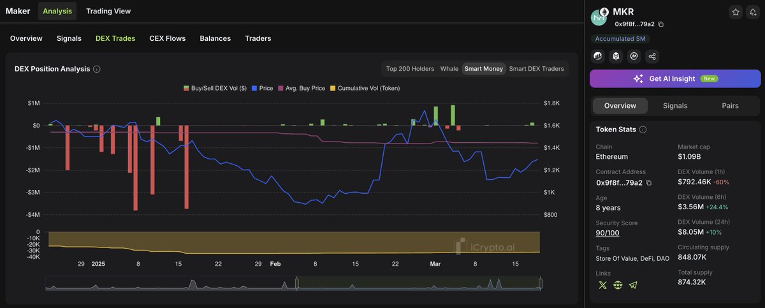Toggle the Cumulative Vol (Token) legend series

click(x=365, y=88)
